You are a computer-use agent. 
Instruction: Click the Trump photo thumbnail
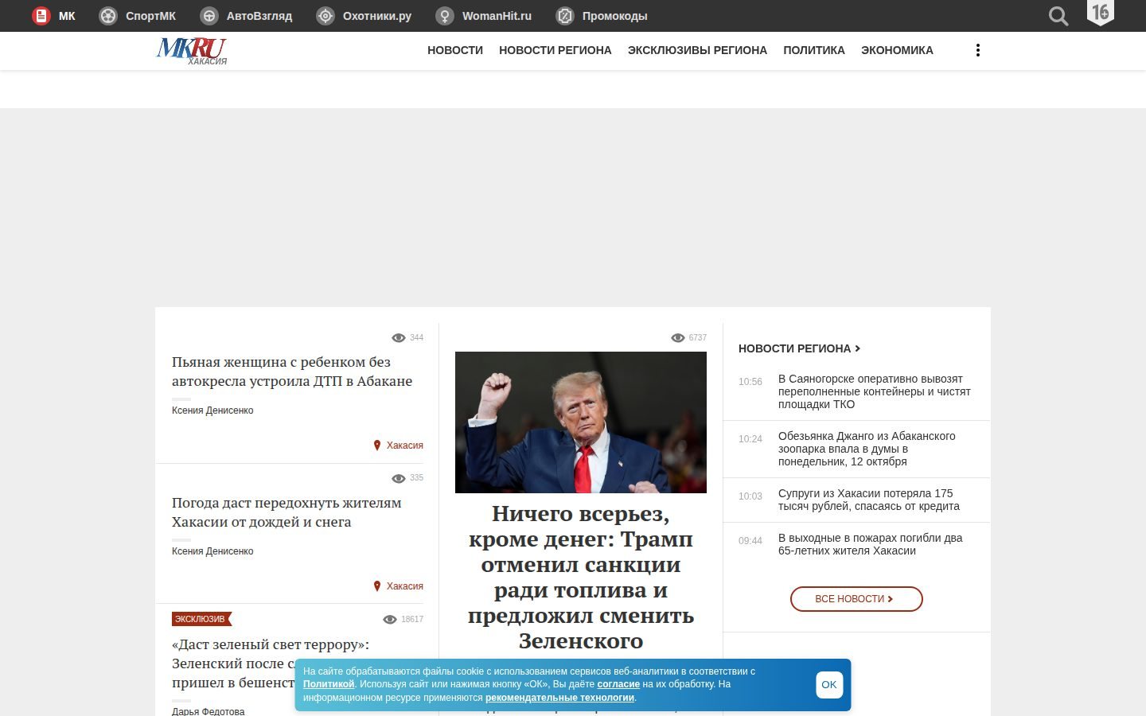click(581, 422)
